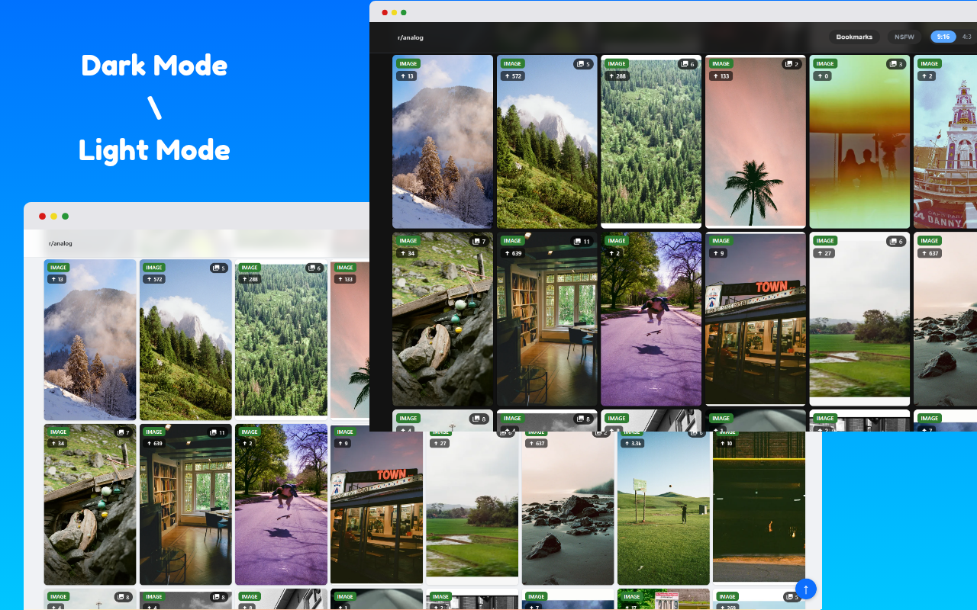Image resolution: width=977 pixels, height=610 pixels.
Task: Open the Bookmarks panel
Action: pyautogui.click(x=853, y=36)
